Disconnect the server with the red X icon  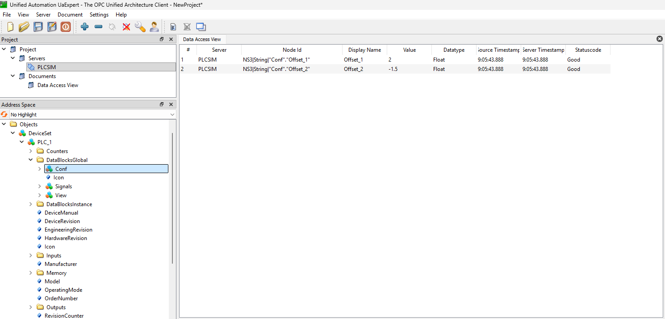(x=126, y=27)
